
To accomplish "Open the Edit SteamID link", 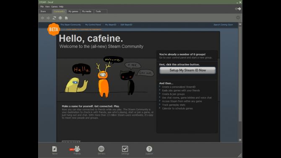I will [x=126, y=25].
